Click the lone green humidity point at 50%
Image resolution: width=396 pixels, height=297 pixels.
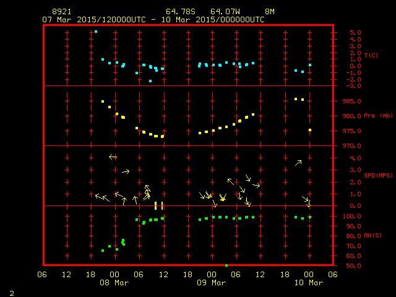pyautogui.click(x=226, y=265)
